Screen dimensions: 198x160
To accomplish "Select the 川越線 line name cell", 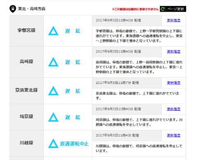I will click(x=26, y=143).
